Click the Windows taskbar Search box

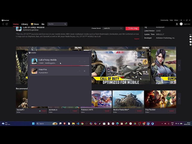coord(46,124)
